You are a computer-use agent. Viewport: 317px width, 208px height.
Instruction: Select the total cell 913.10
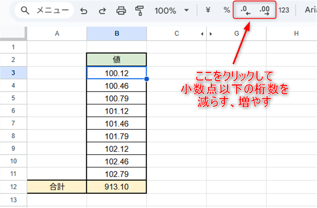[x=116, y=187]
